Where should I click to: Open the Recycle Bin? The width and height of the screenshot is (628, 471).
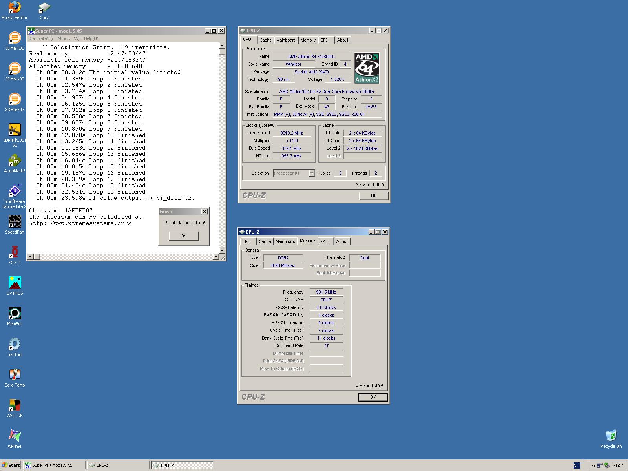[611, 439]
